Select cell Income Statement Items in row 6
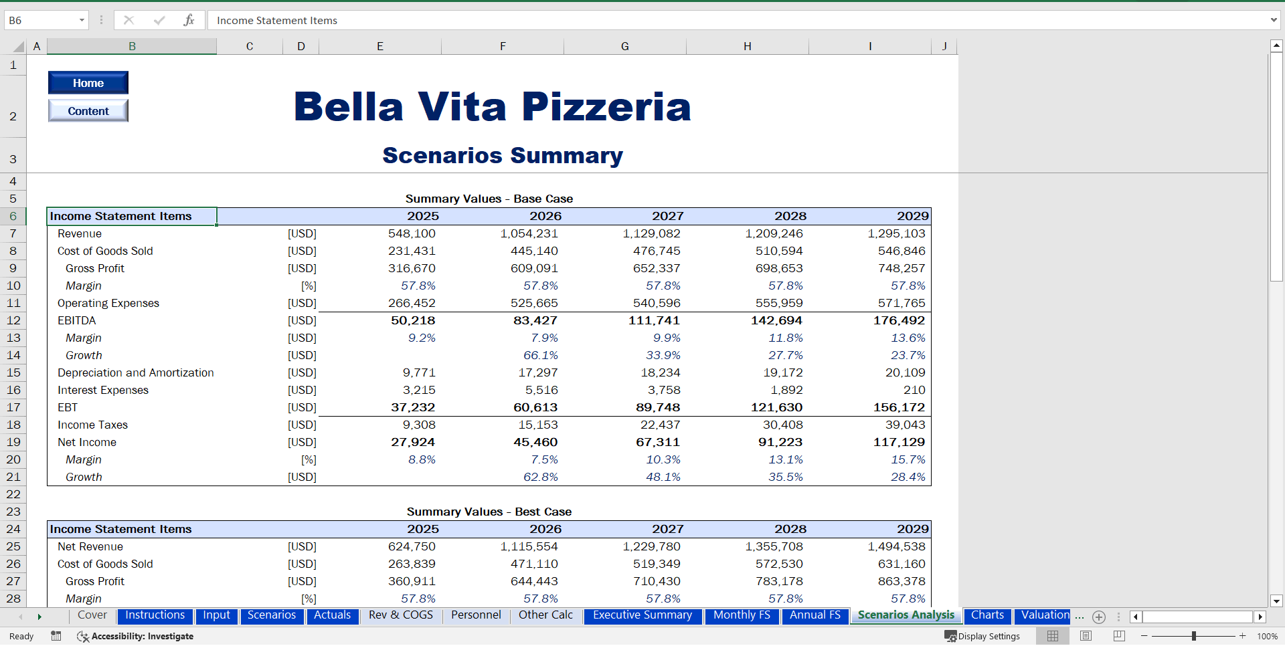 pyautogui.click(x=132, y=216)
